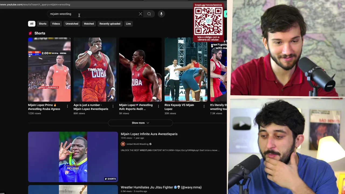Open menu for 'Mijain Lopez Prime' short
Screen dimensions: 345x194
coord(67,106)
